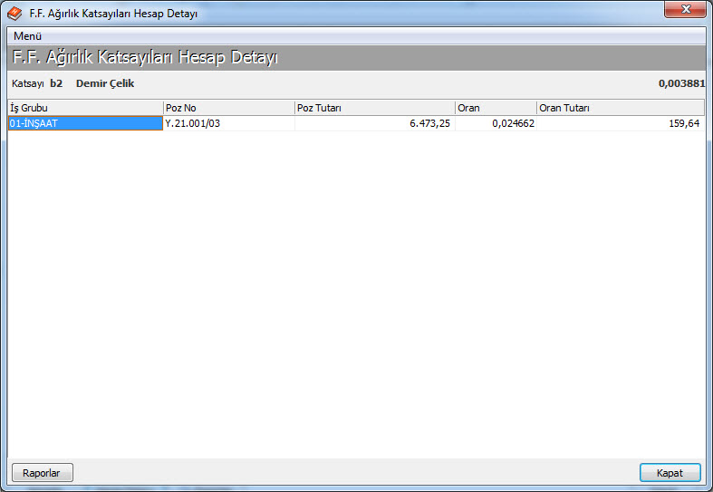Click the gray header banner title
The image size is (713, 492).
point(145,58)
